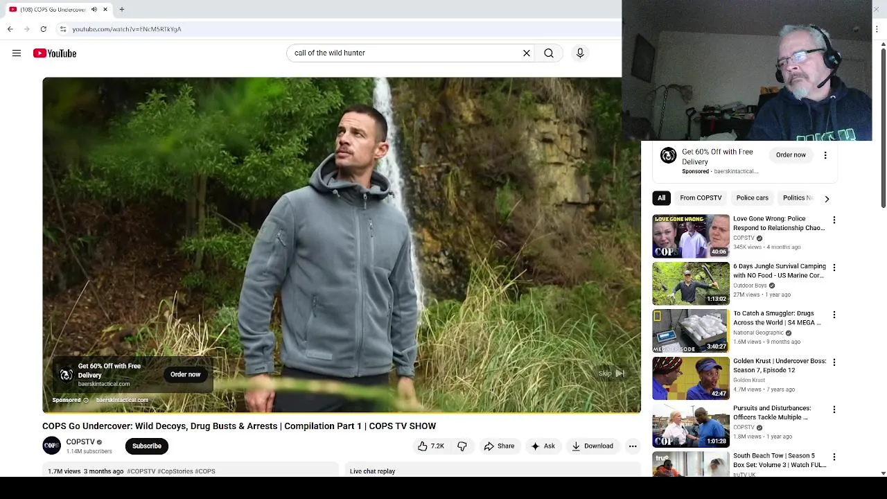This screenshot has width=887, height=499.
Task: View site information icon in address bar
Action: pyautogui.click(x=63, y=29)
